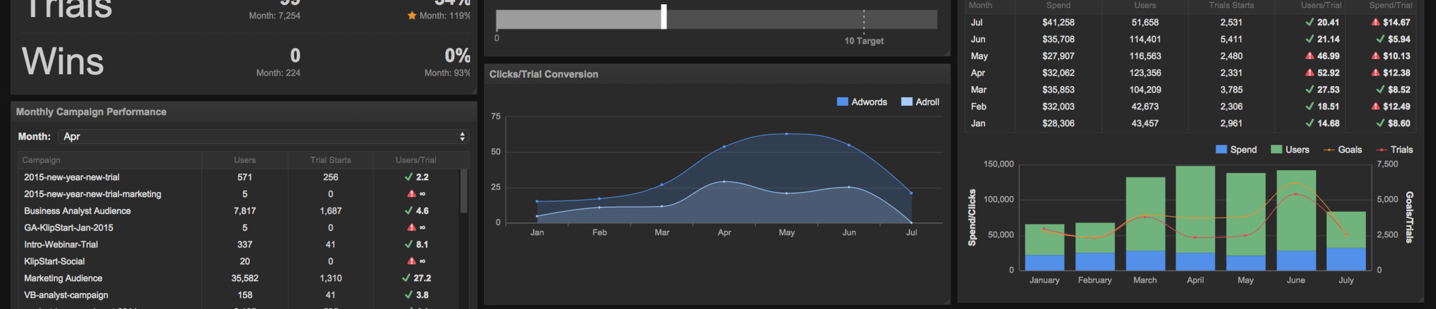Toggle Adroll series in conversion chart legend
Viewport: 1436px width, 309px height.
point(920,102)
